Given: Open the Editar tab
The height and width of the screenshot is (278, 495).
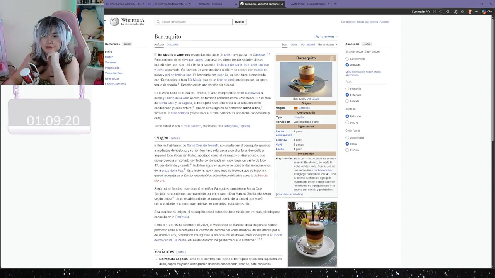Looking at the screenshot, I should (x=294, y=44).
